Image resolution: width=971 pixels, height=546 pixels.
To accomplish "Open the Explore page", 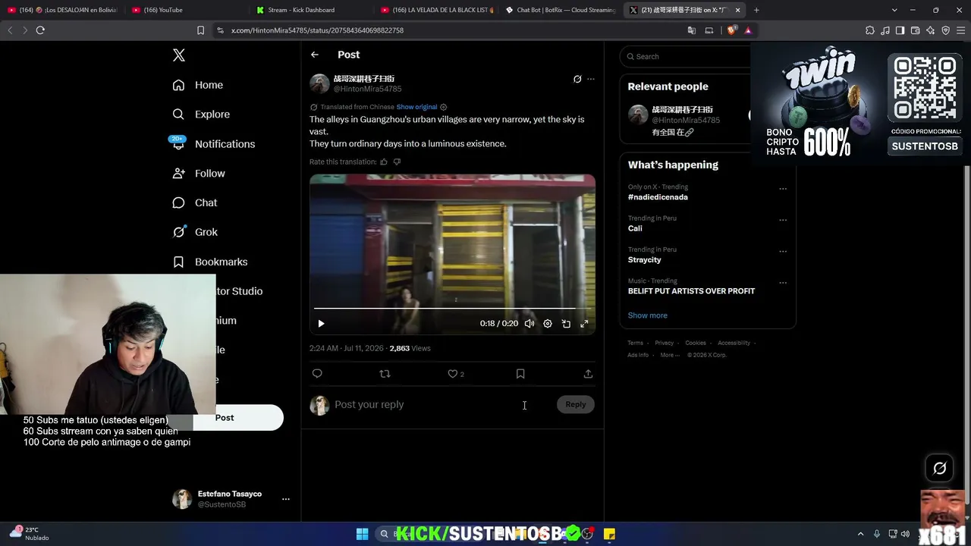I will click(x=201, y=115).
